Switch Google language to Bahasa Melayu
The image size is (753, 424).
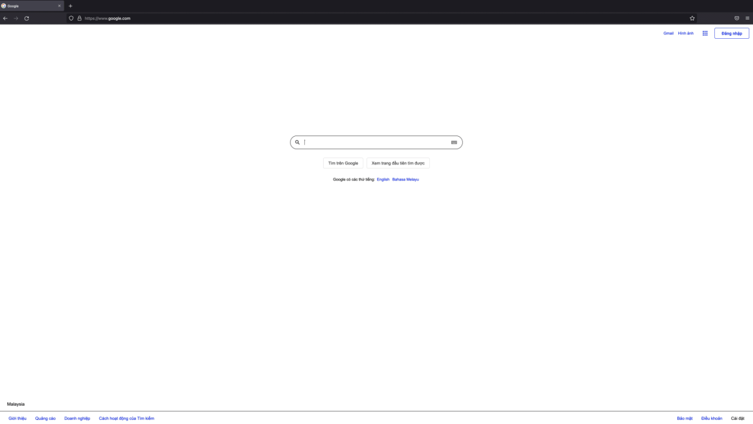pyautogui.click(x=406, y=179)
